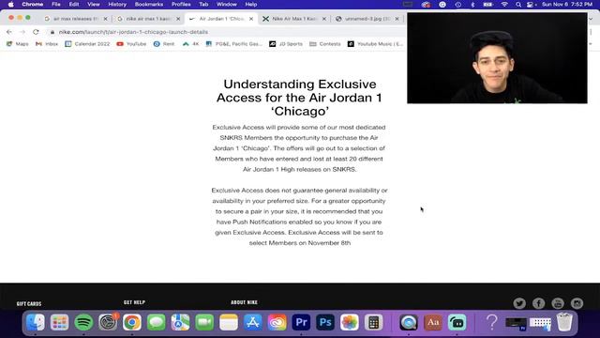The image size is (600, 338).
Task: Open Adobe Premiere Pro from dock
Action: tap(301, 322)
